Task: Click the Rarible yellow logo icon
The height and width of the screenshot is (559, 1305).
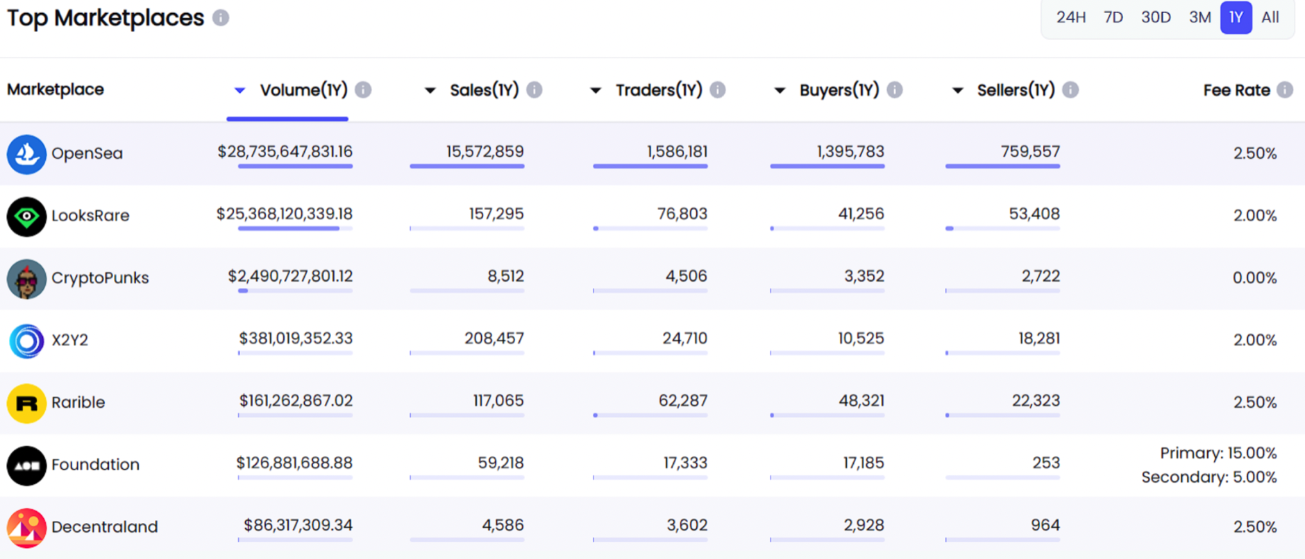Action: 26,403
